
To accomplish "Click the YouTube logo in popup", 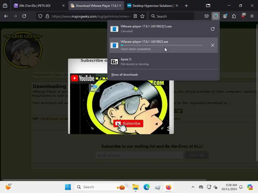I will [x=83, y=78].
